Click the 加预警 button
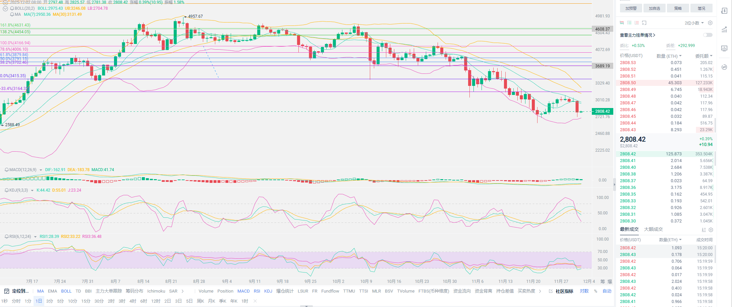 [631, 8]
